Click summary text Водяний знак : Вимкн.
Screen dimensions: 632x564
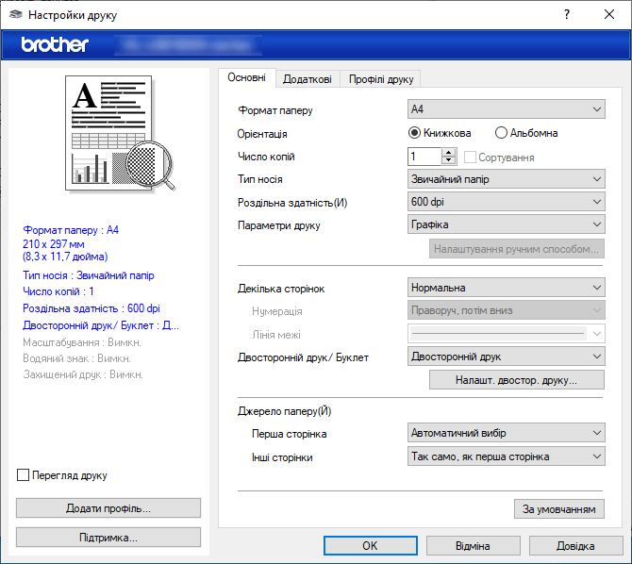77,358
